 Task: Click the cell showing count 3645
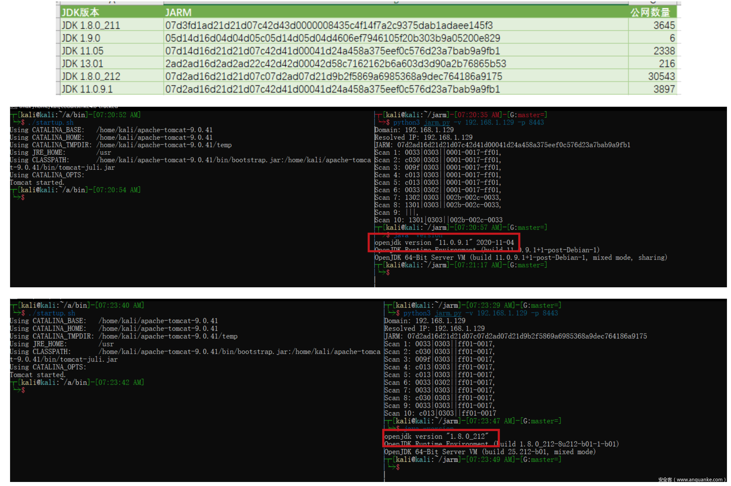pyautogui.click(x=664, y=25)
